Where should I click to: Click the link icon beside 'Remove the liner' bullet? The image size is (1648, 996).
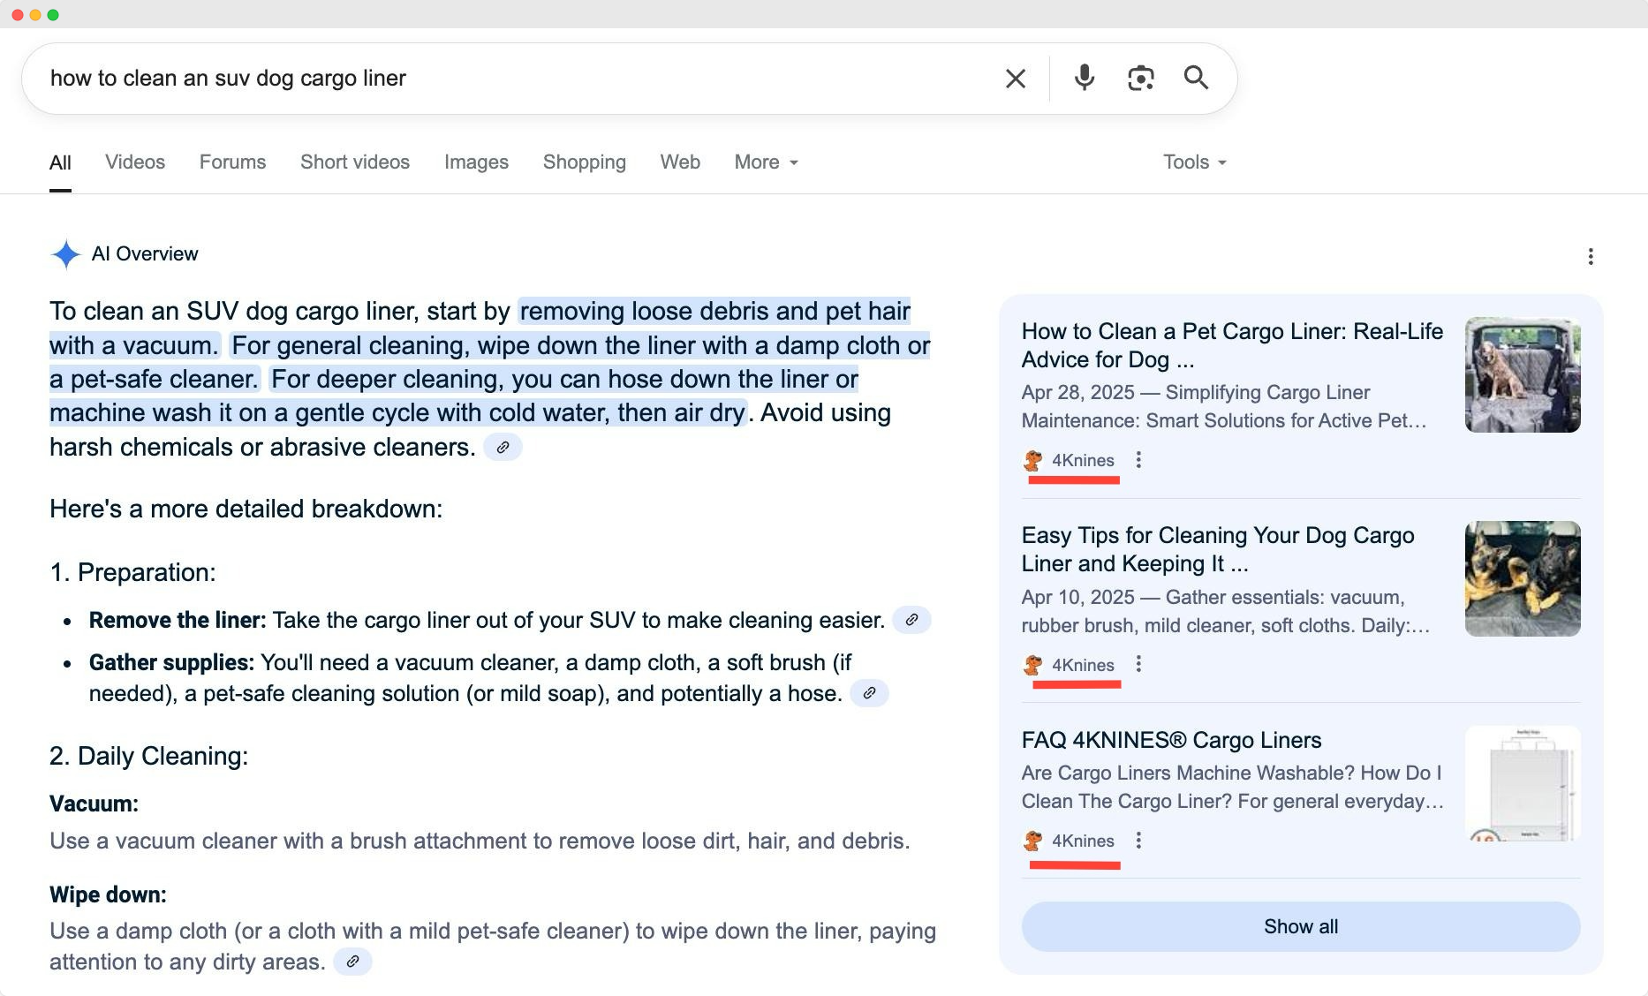(911, 620)
